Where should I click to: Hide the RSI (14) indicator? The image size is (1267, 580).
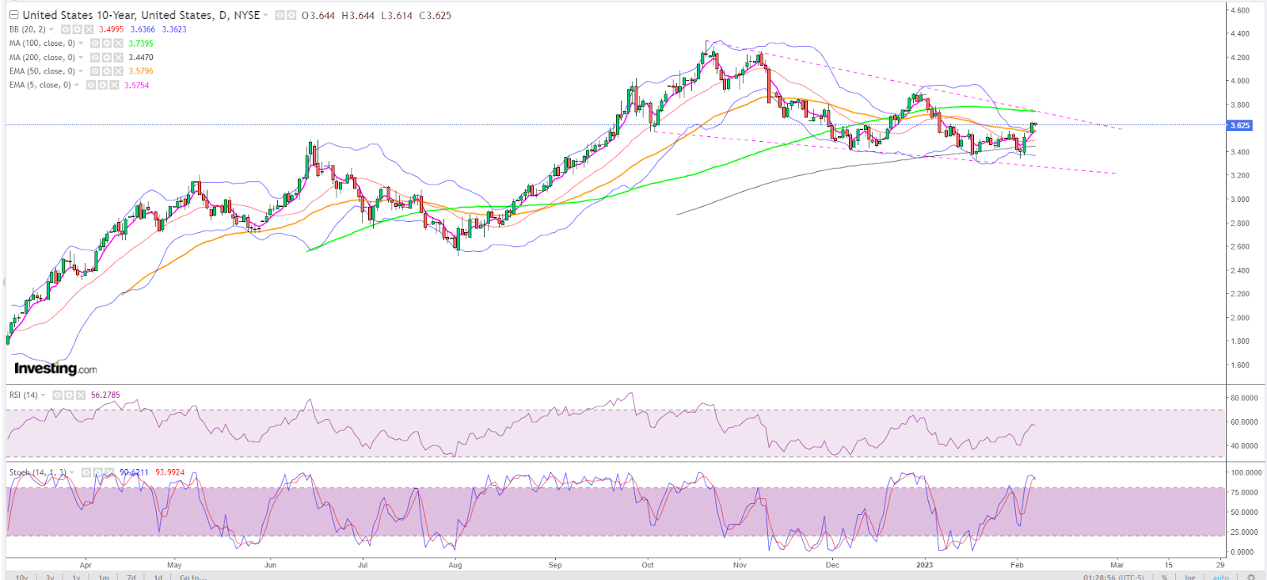57,395
